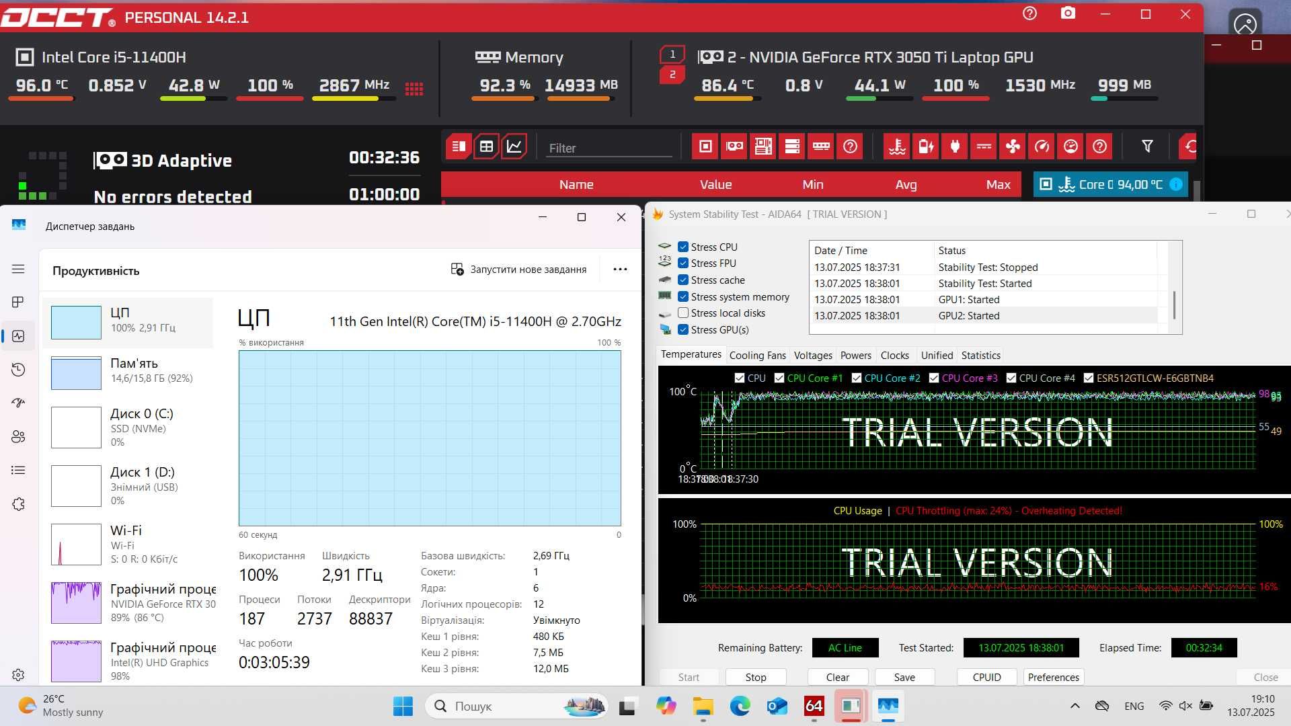The width and height of the screenshot is (1291, 726).
Task: Toggle CPU Core #3 graph checkbox
Action: click(x=934, y=378)
